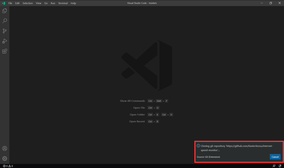
Task: Open the View menu
Action: [38, 3]
